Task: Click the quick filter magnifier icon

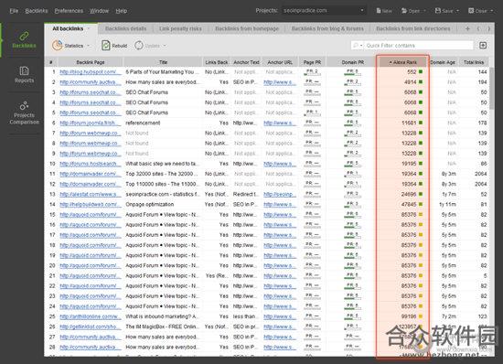Action: click(356, 45)
